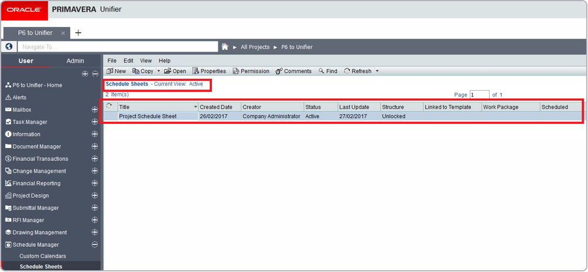Click the Copy toolbar button
The width and height of the screenshot is (588, 272).
(x=143, y=71)
